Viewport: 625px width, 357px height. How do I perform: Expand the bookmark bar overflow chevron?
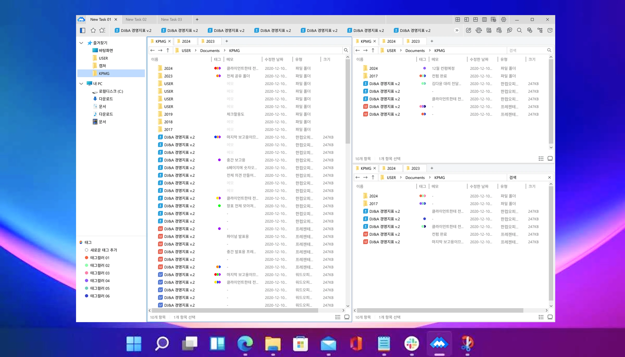coord(457,30)
